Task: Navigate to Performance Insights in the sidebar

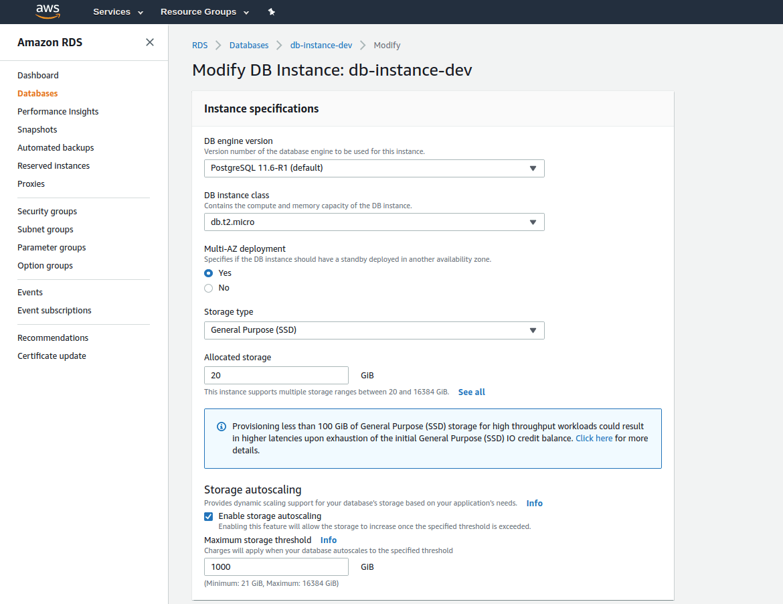Action: click(x=58, y=111)
